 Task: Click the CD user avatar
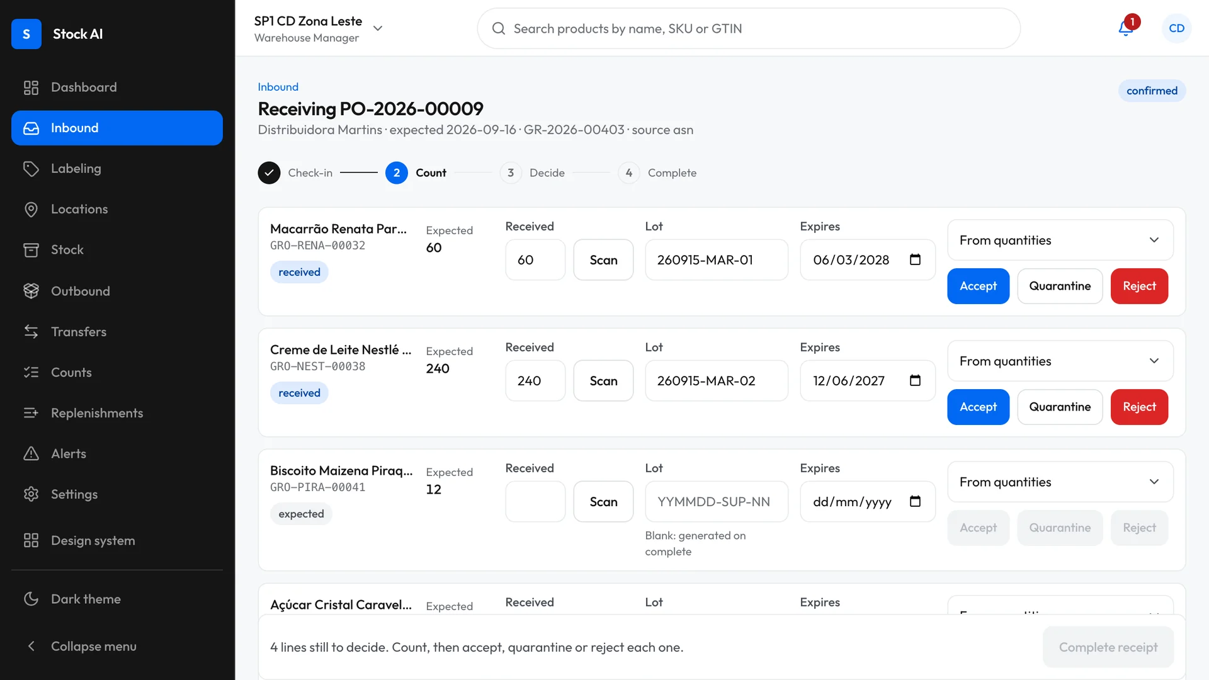[1176, 28]
